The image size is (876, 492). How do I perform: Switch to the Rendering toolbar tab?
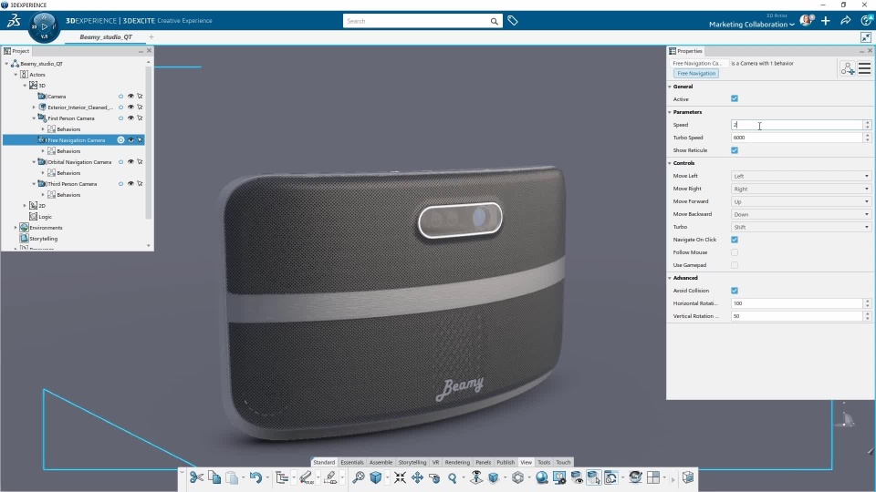pyautogui.click(x=457, y=462)
